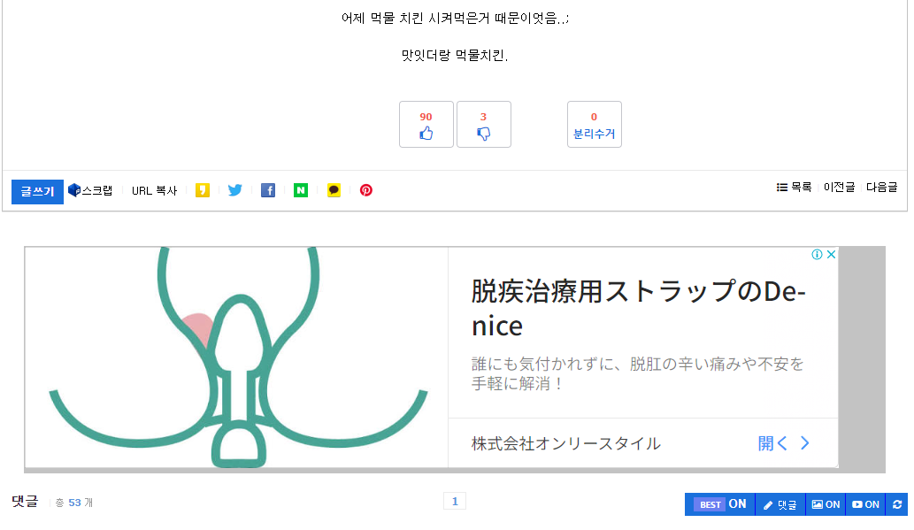Toggle video display ON in comments
Screen dimensions: 914x530
865,504
